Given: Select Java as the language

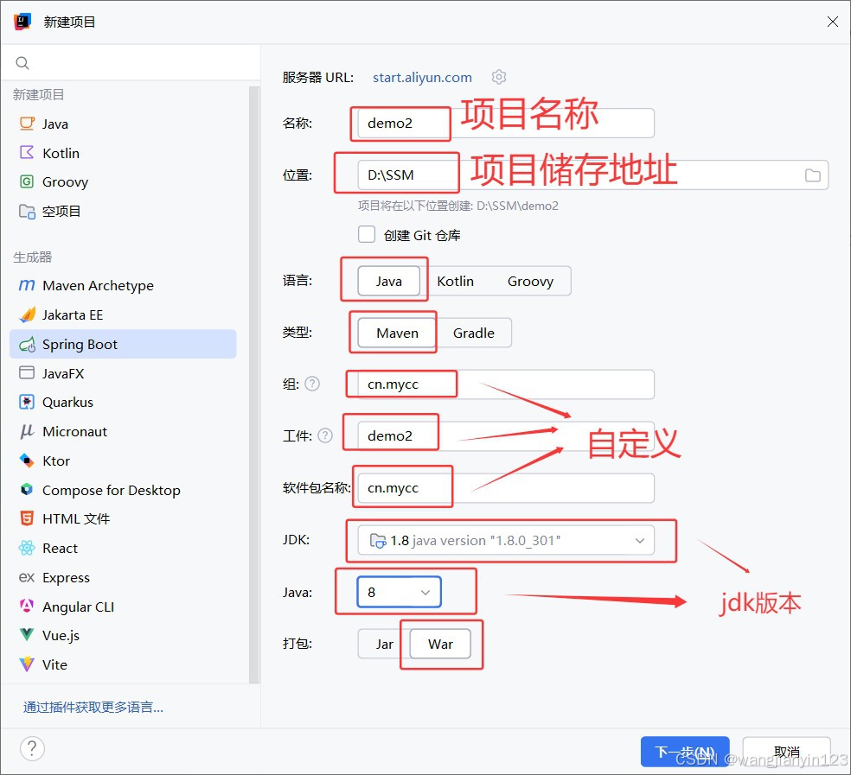Looking at the screenshot, I should (388, 281).
